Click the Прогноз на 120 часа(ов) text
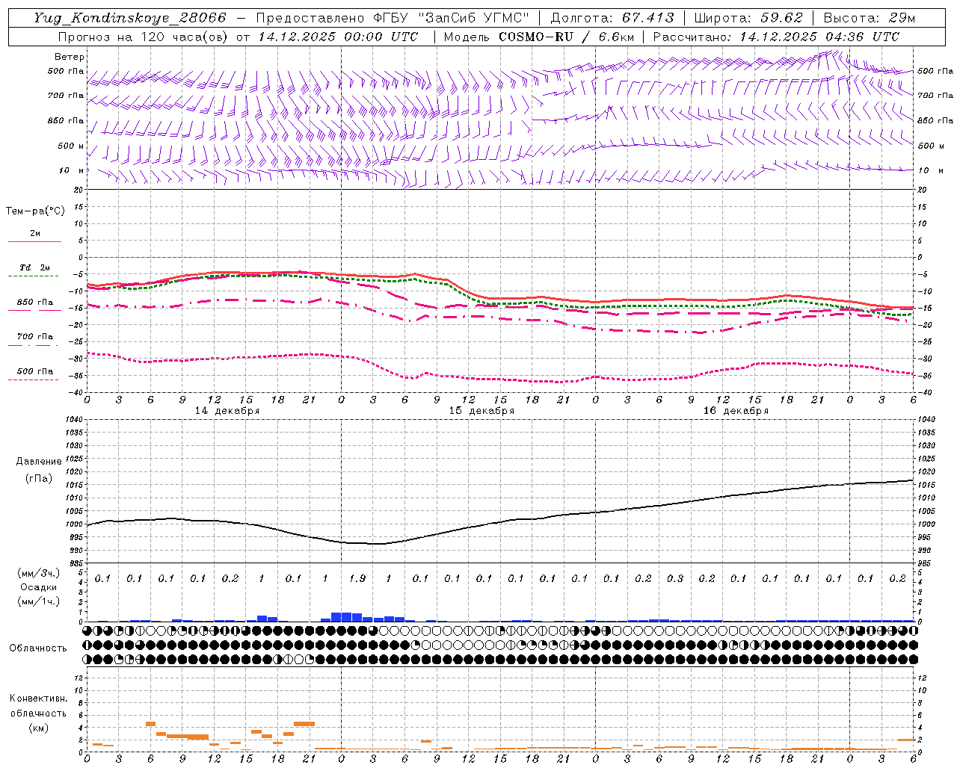The width and height of the screenshot is (957, 765). [x=144, y=37]
